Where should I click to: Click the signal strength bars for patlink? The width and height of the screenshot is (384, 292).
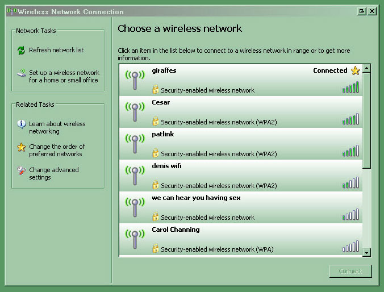350,151
